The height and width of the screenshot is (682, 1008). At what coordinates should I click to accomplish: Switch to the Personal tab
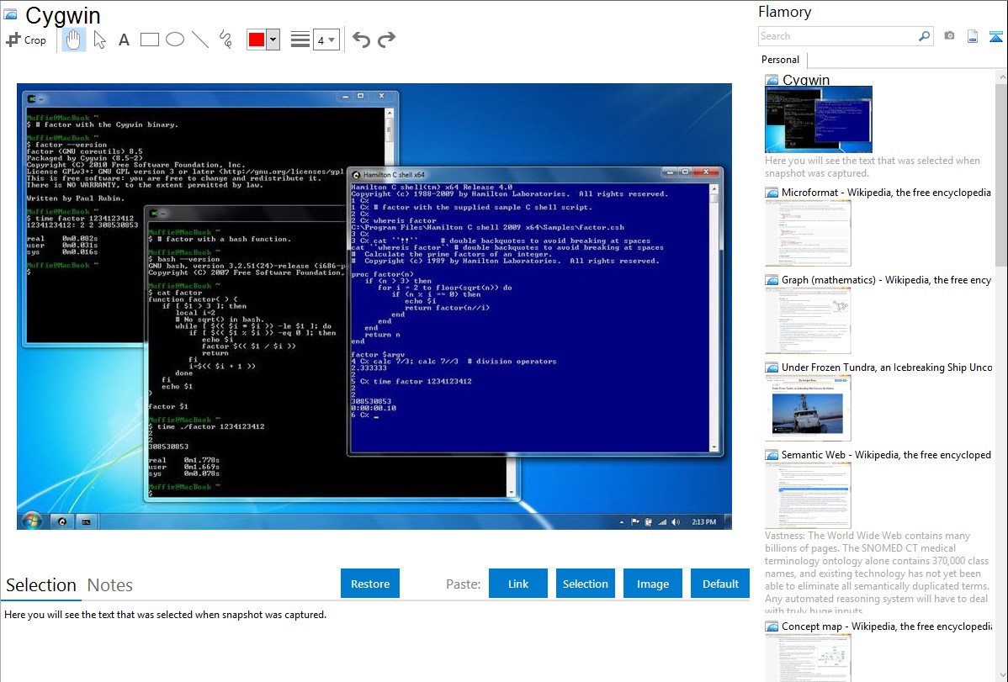[780, 60]
